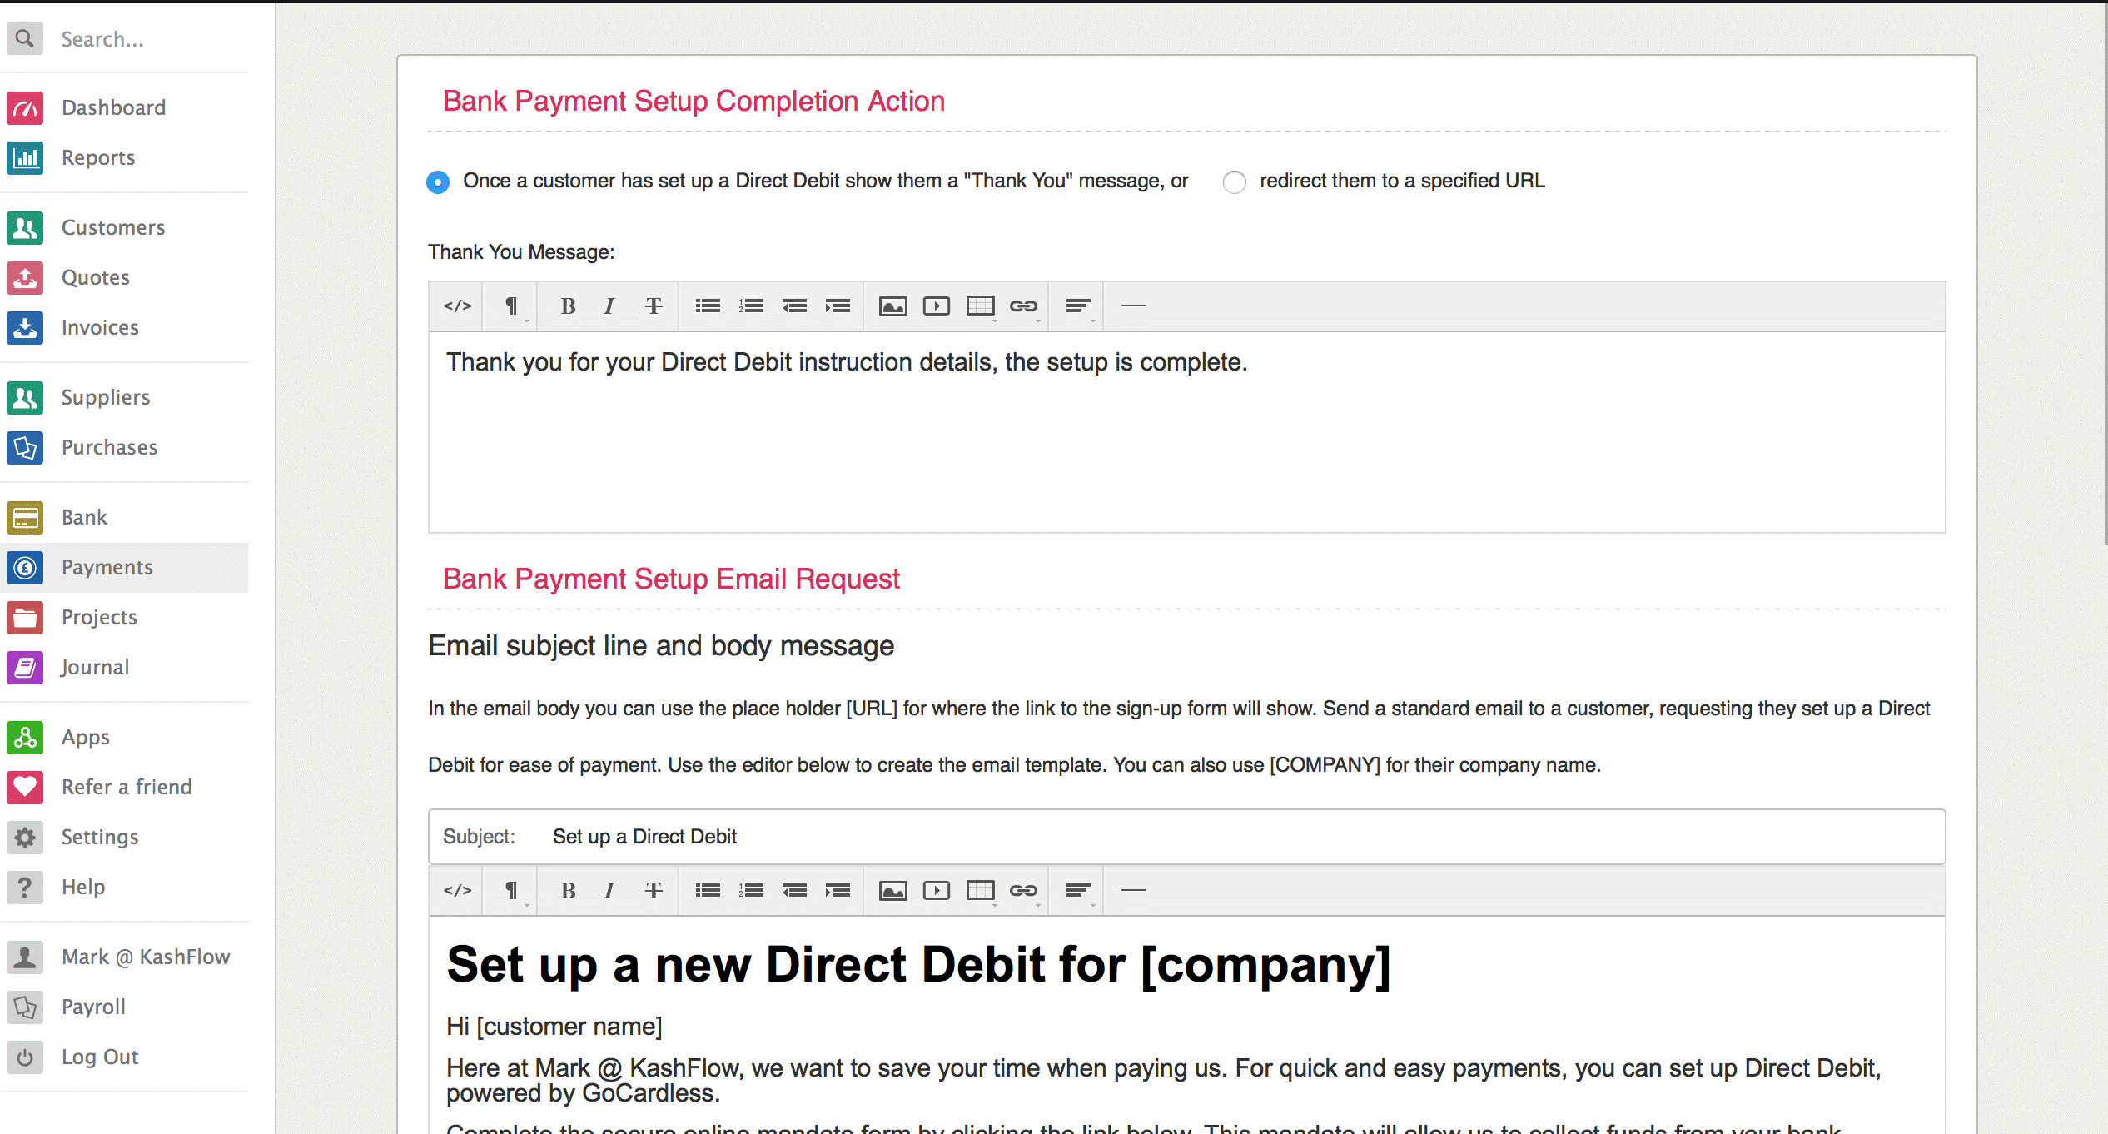Toggle bold in the Thank You message toolbar
The height and width of the screenshot is (1134, 2108).
coord(568,306)
